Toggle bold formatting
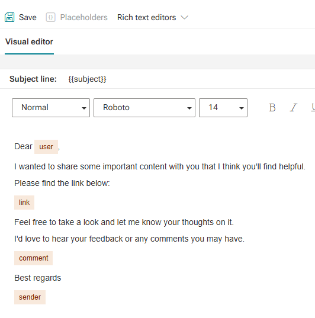This screenshot has width=315, height=318. click(x=272, y=108)
